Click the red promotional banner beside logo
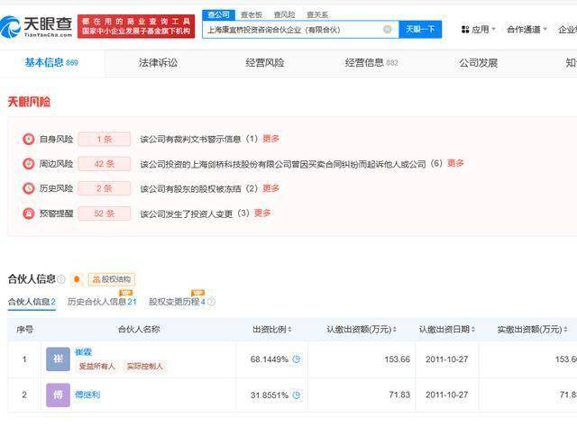Image resolution: width=577 pixels, height=427 pixels. tap(136, 26)
